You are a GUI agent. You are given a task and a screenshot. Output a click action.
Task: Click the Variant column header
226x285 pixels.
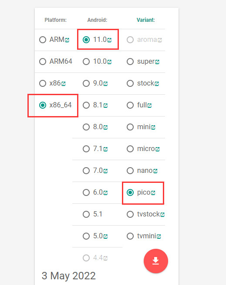click(145, 20)
